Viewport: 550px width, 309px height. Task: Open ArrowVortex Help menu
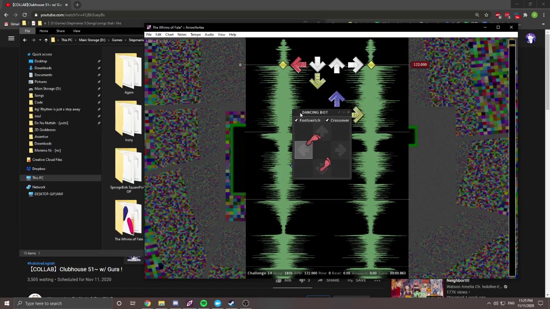coord(232,35)
